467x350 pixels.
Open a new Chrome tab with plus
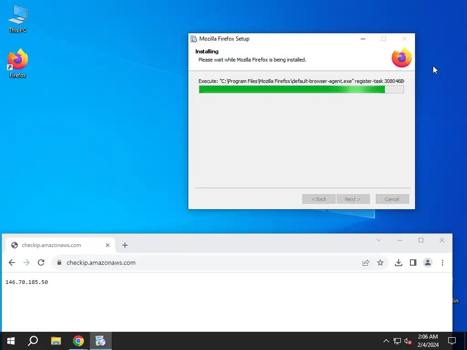(x=125, y=245)
